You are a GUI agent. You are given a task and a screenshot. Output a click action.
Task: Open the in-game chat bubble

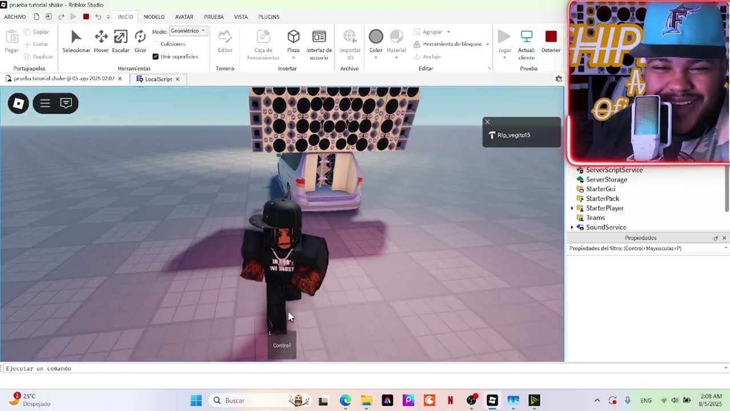click(66, 103)
